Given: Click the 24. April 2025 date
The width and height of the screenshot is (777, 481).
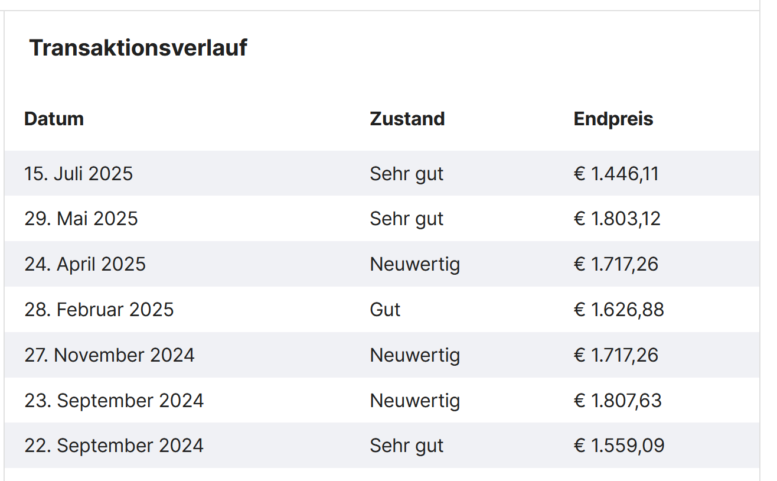Looking at the screenshot, I should click(x=85, y=264).
